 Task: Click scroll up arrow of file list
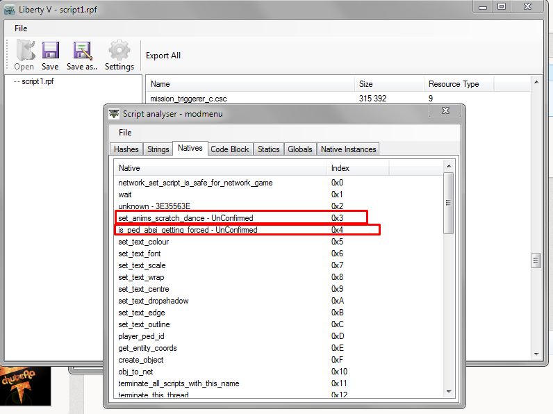coord(536,82)
